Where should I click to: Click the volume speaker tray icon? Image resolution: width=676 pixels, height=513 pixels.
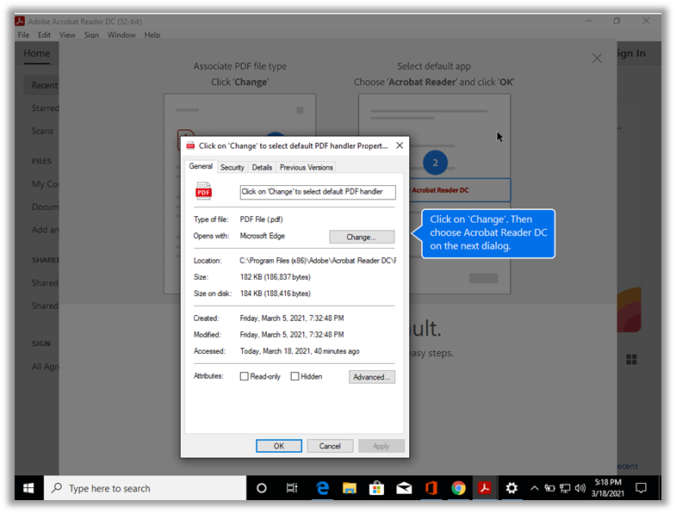pos(580,488)
